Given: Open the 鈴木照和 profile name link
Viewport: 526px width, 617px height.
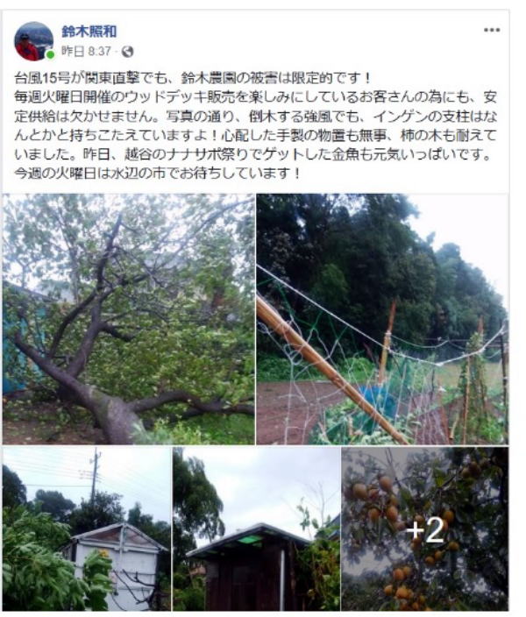Looking at the screenshot, I should 89,31.
